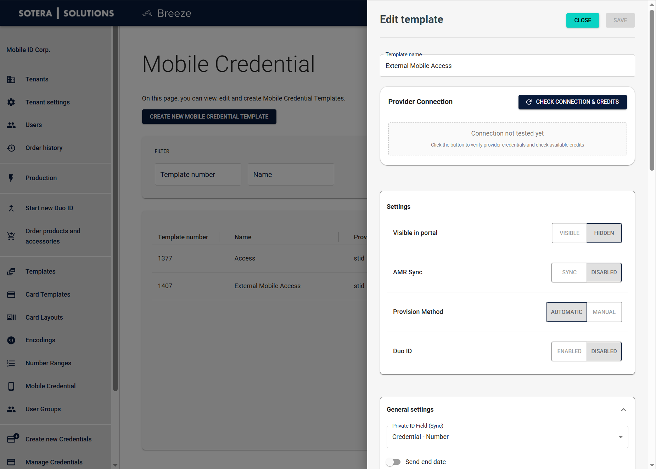This screenshot has height=469, width=656.
Task: Select the Production lightning bolt icon
Action: (x=11, y=178)
